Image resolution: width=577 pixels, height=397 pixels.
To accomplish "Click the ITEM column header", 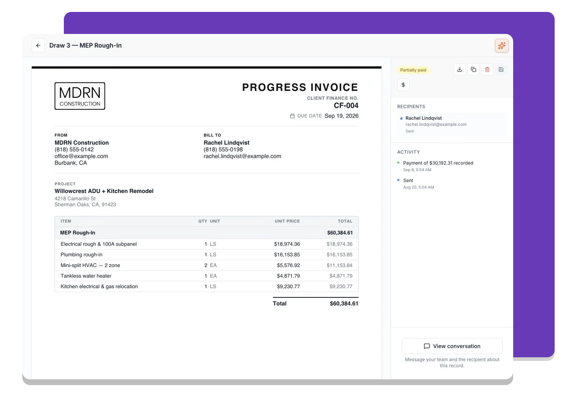I will click(x=66, y=221).
